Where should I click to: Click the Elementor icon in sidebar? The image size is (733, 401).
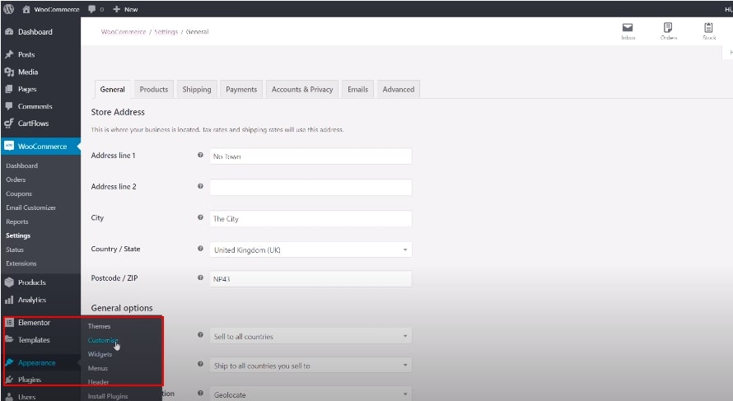[9, 323]
